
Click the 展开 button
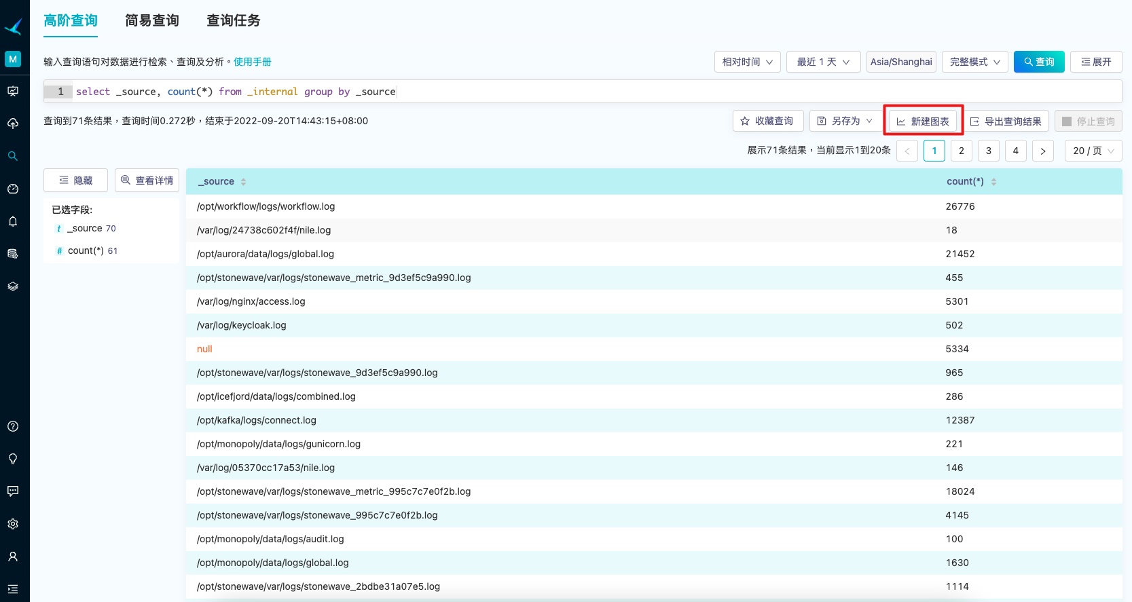point(1096,62)
